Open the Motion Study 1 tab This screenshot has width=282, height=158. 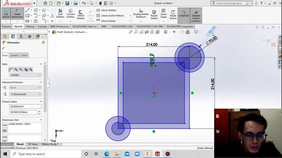(50, 144)
